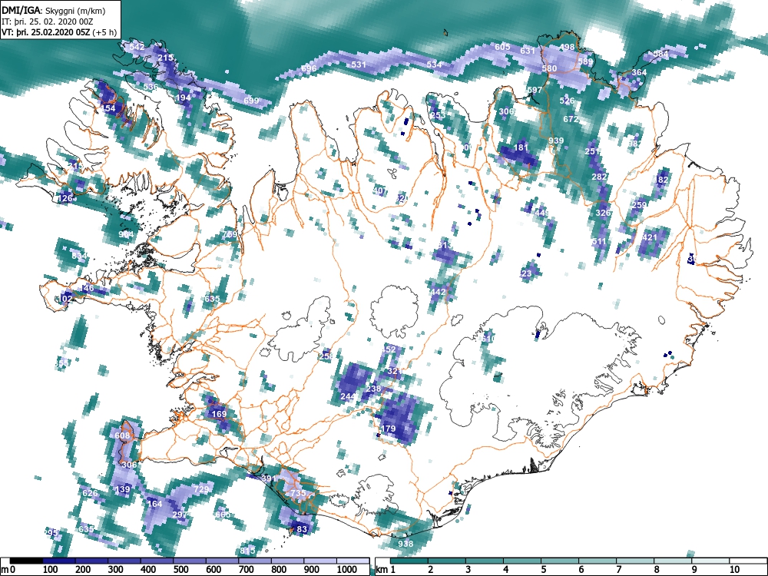The image size is (768, 576).
Task: Click the map value '610' on the glacier
Action: 488,339
